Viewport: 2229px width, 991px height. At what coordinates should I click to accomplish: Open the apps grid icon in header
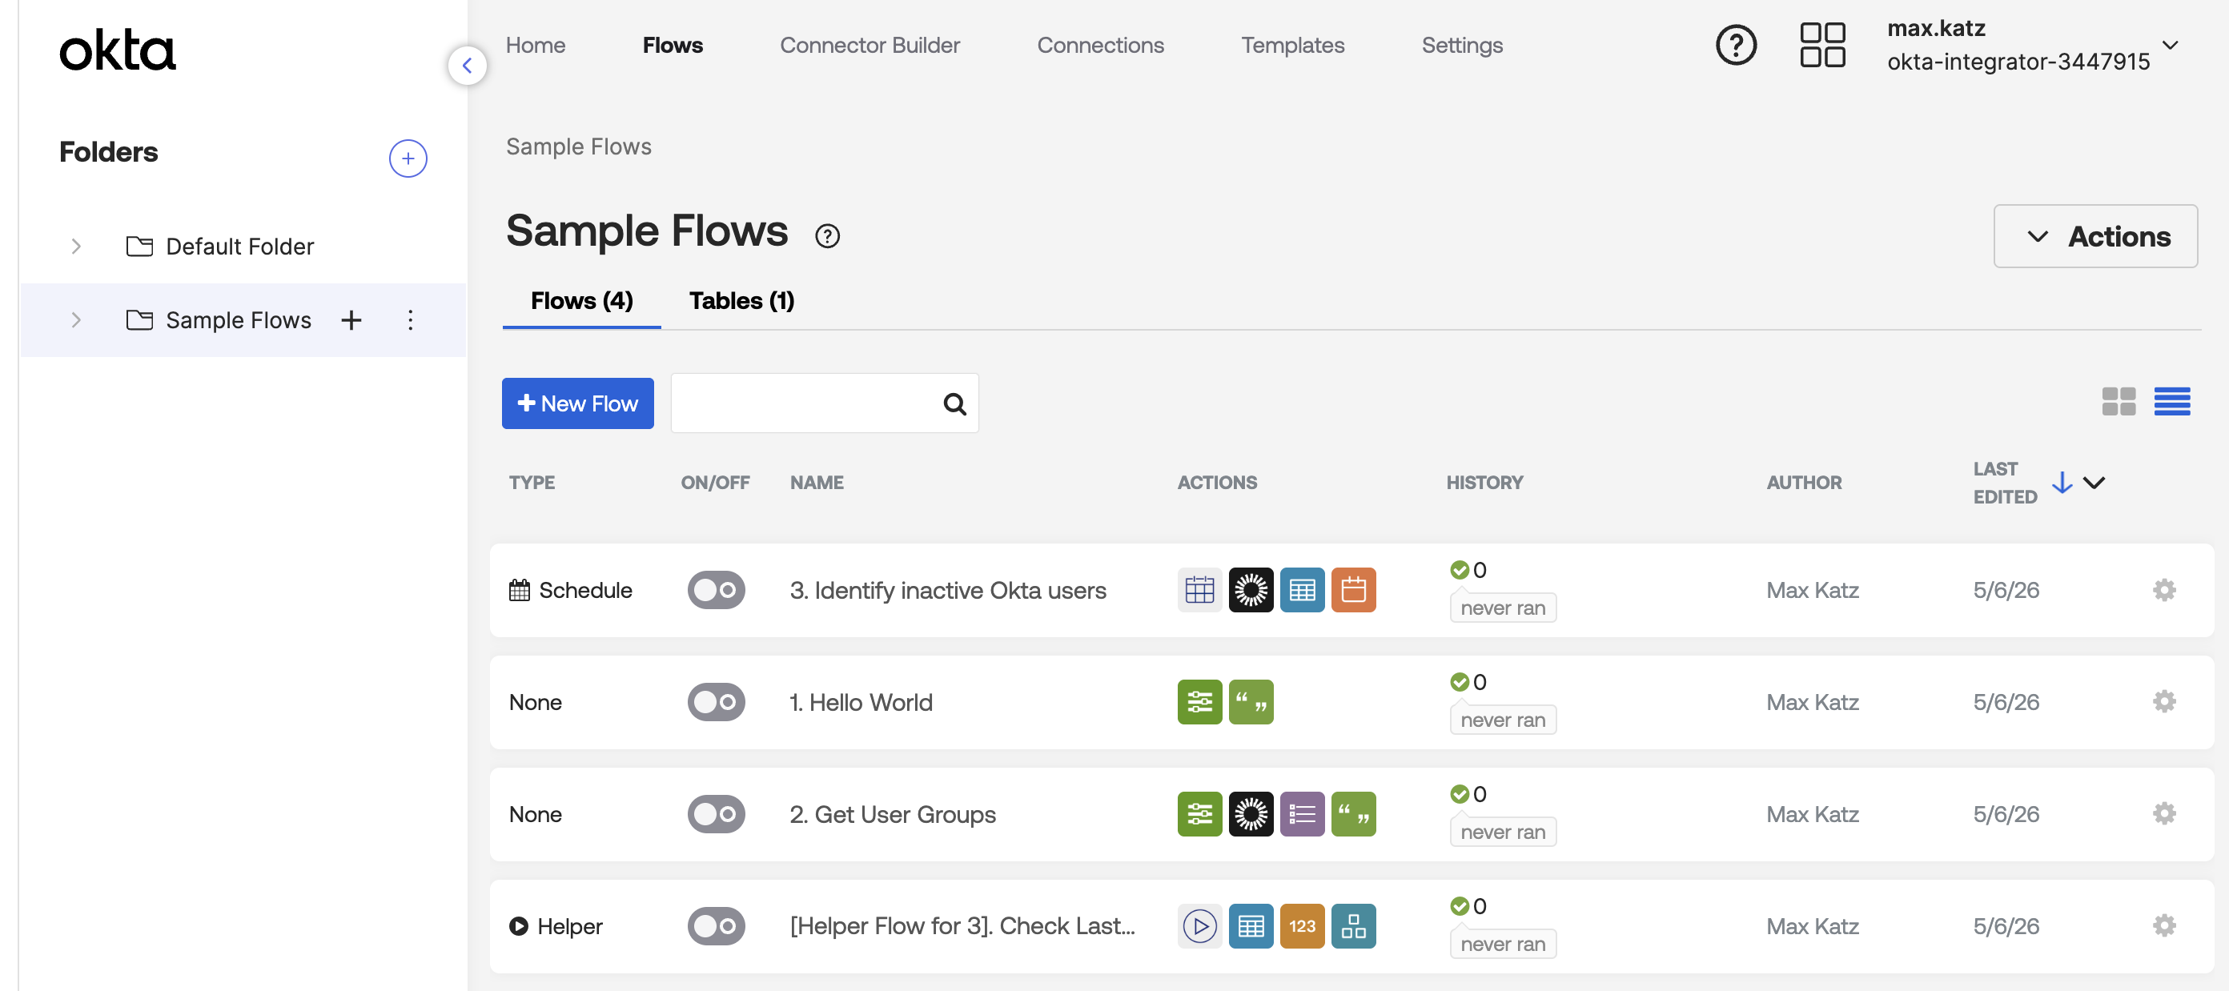[x=1822, y=45]
